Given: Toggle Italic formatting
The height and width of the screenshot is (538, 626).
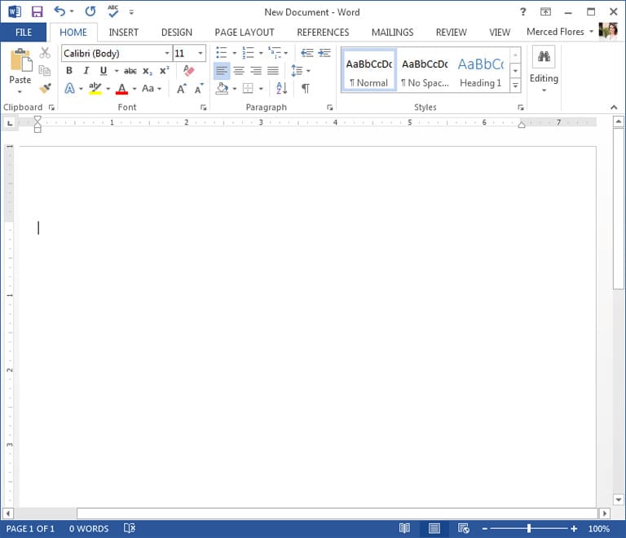Looking at the screenshot, I should click(86, 71).
